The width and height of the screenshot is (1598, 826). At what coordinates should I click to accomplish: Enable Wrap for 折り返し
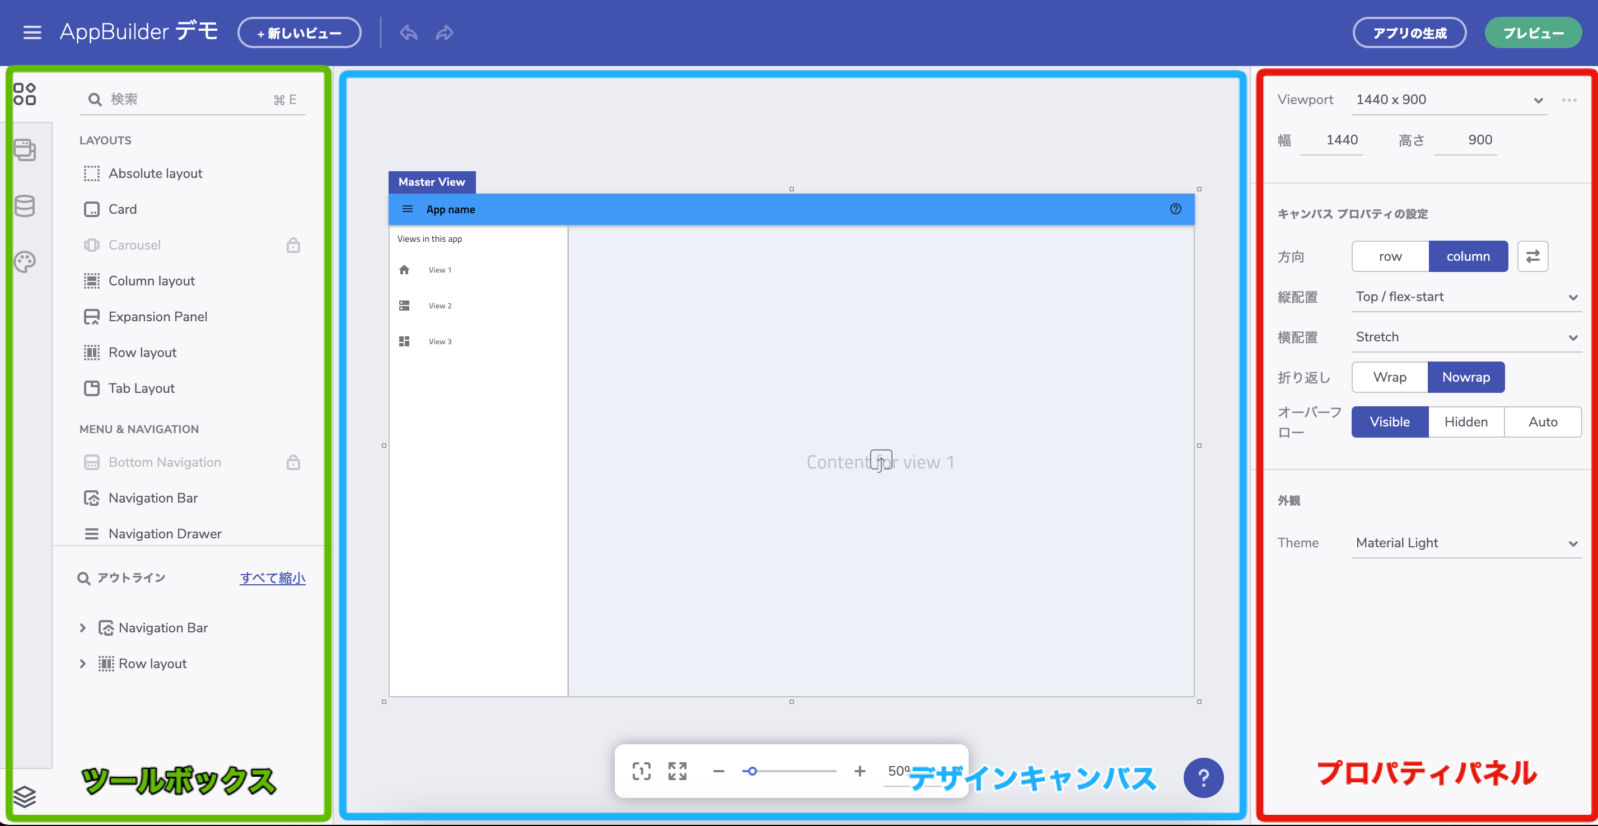click(1389, 377)
